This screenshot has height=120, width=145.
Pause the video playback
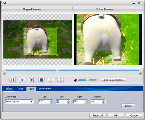[x=12, y=80]
